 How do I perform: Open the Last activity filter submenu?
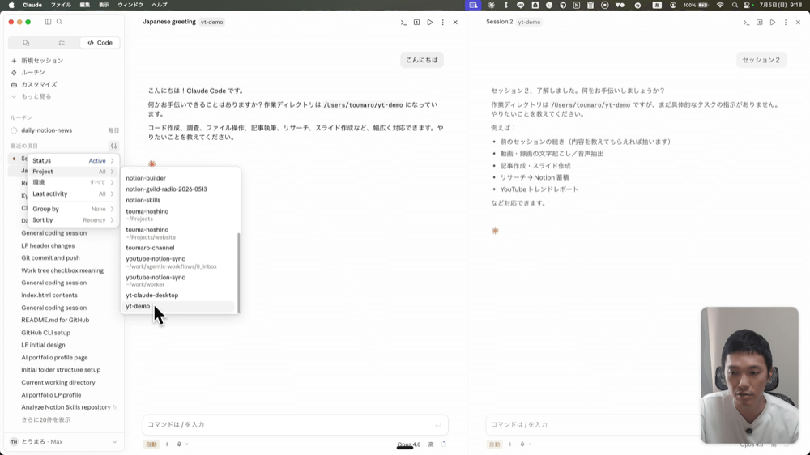[73, 193]
